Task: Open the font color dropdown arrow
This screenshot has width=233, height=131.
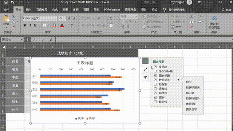Action: [66, 25]
